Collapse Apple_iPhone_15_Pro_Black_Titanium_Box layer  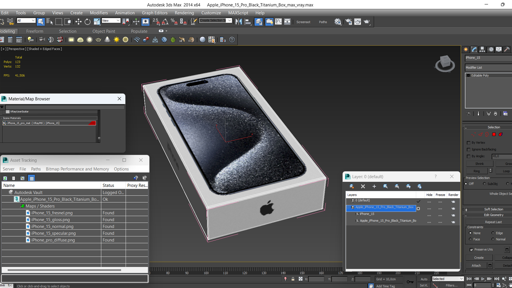(x=348, y=207)
